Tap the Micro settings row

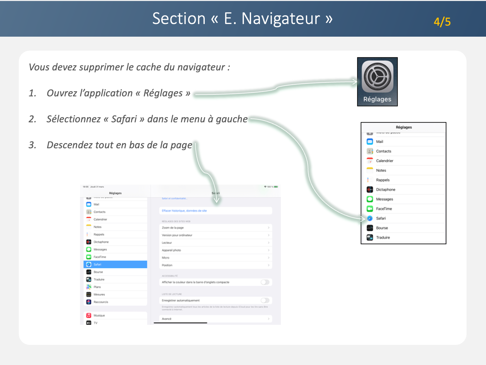(x=215, y=258)
